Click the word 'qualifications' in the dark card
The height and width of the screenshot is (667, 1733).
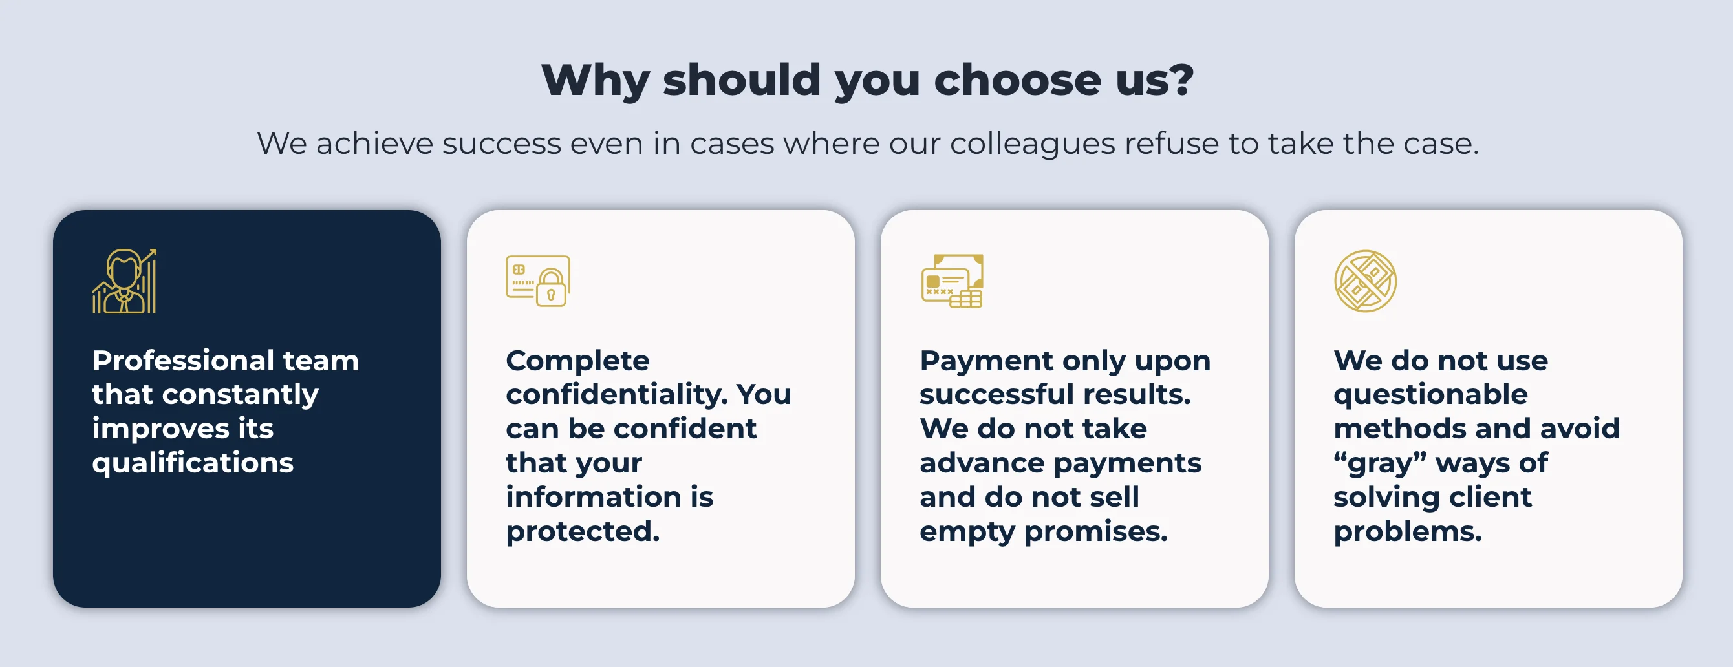click(x=193, y=463)
